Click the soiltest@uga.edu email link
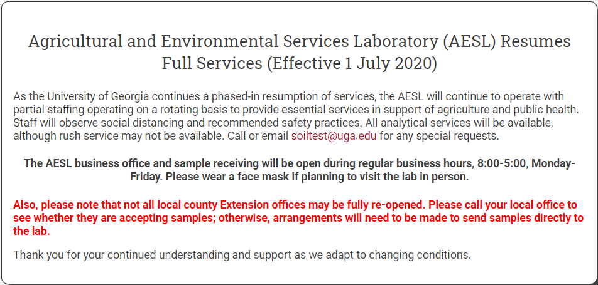Viewport: 598px width, 285px height. pos(334,136)
